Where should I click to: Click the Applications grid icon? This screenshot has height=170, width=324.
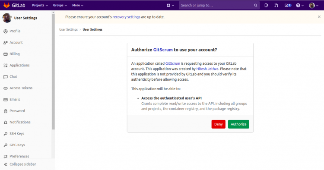coord(6,66)
